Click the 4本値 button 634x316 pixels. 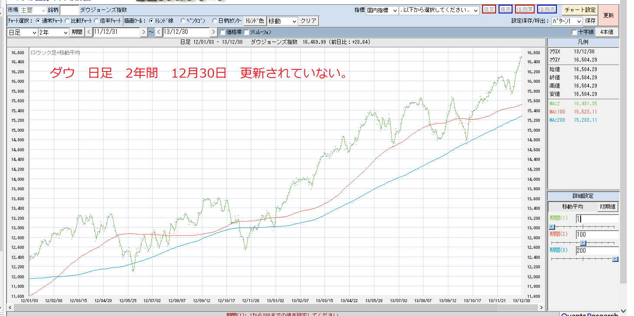[607, 32]
